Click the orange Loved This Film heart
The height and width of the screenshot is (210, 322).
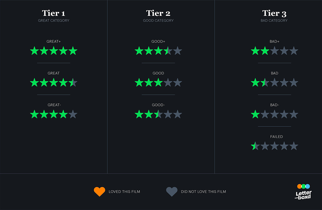99,192
